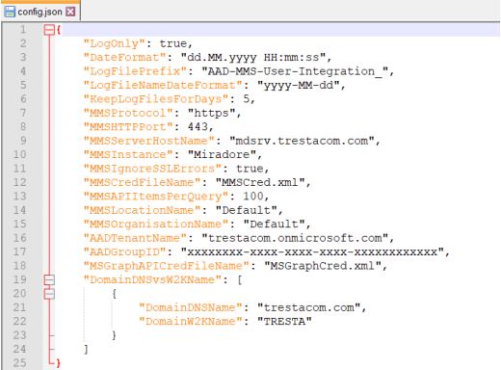Screen dimensions: 501x370
Task: Click the "LogFilePrefix" key
Action: pyautogui.click(x=136, y=71)
